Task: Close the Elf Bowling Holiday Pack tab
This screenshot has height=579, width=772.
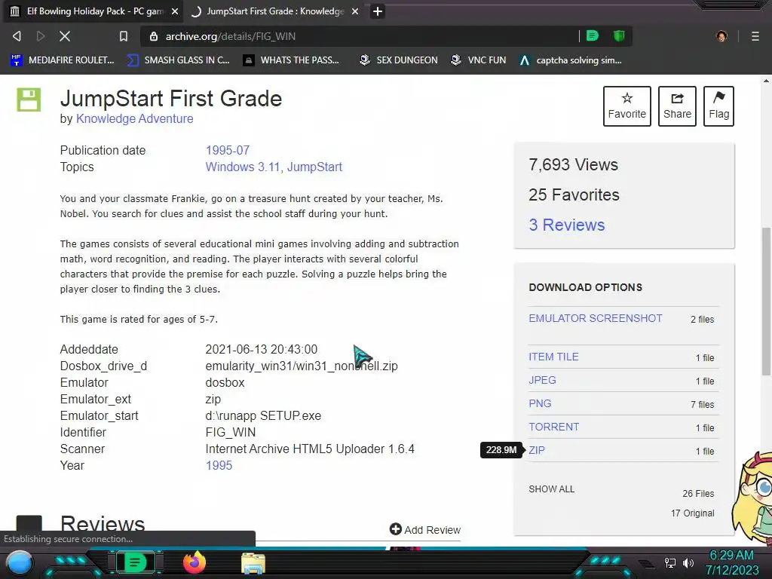Action: [x=175, y=11]
